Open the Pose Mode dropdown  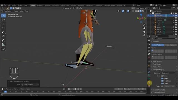coord(8,11)
